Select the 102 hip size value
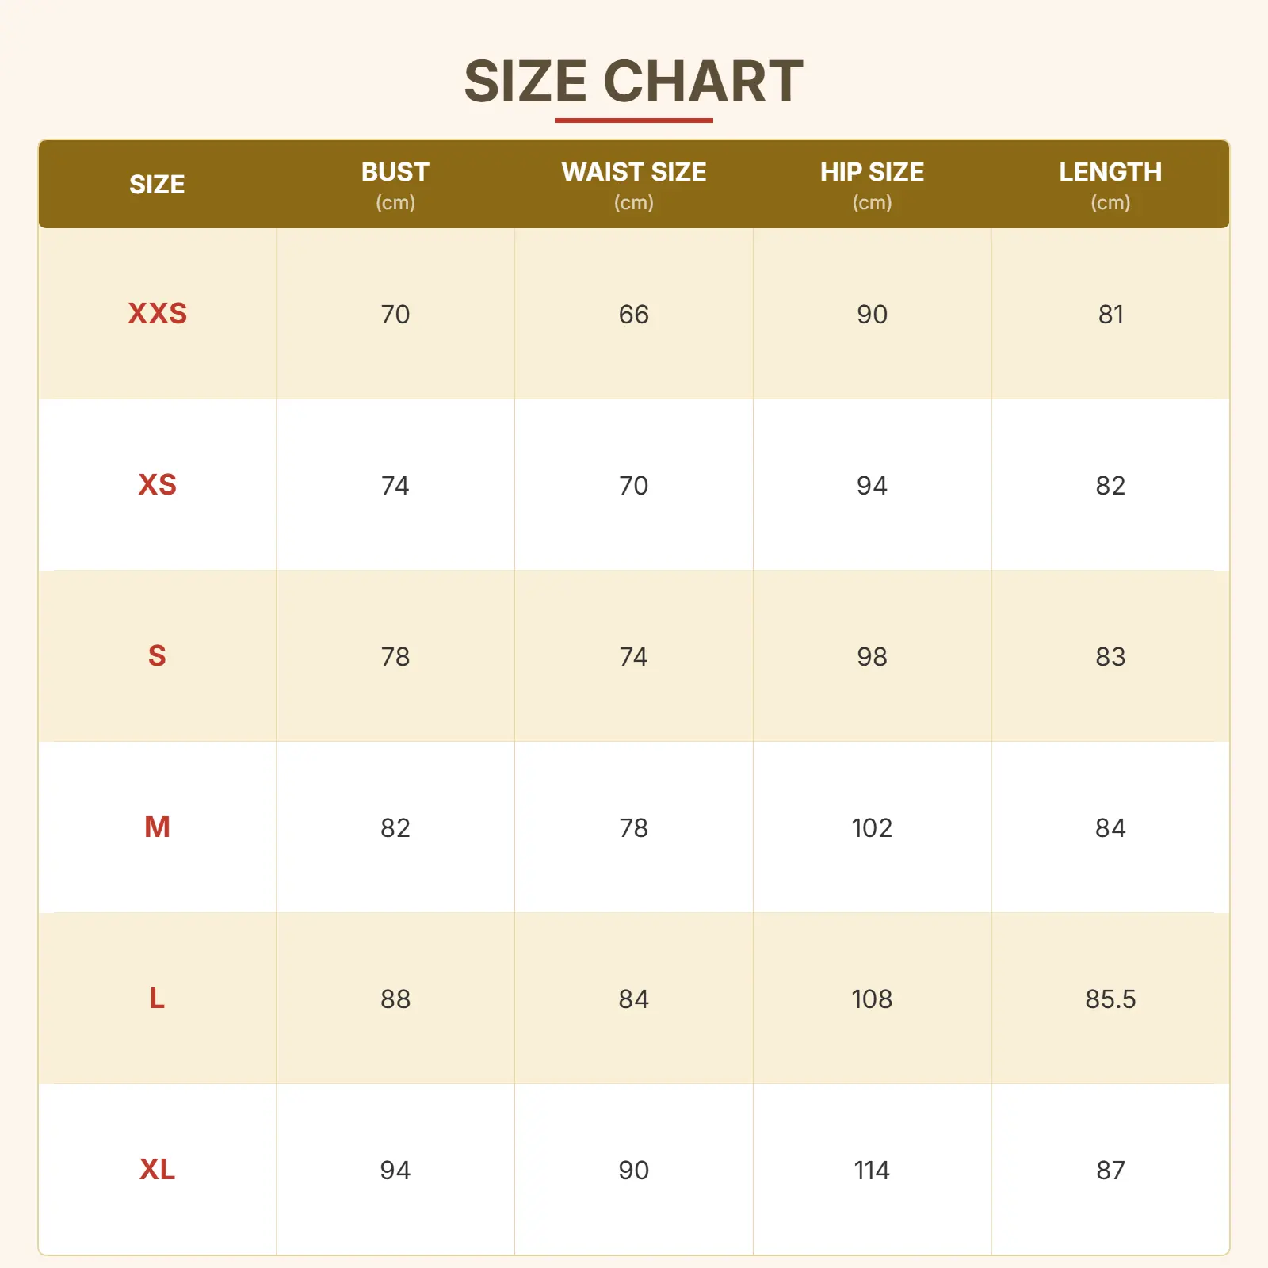 [872, 828]
